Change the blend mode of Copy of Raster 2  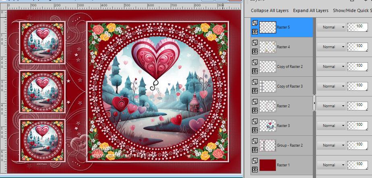click(x=331, y=67)
